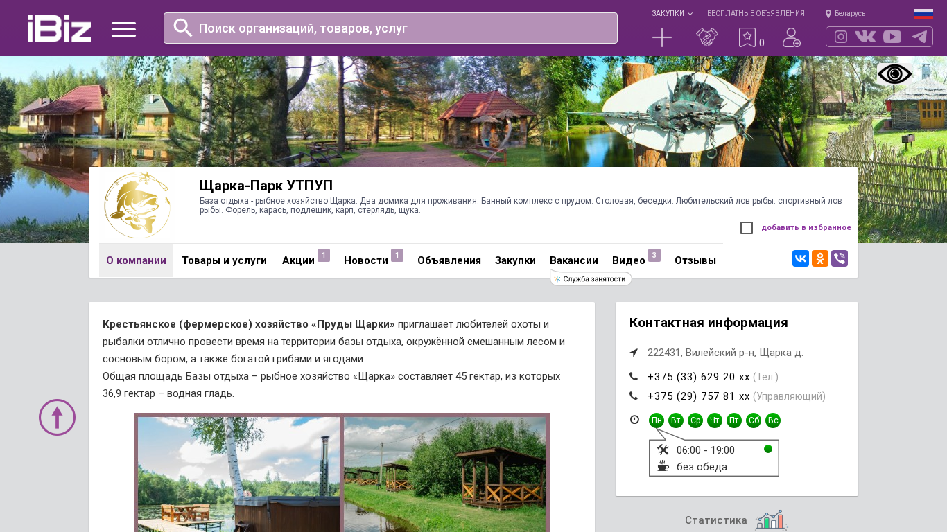Select Wednesday (Ср) in the schedule
This screenshot has height=532, width=947.
click(x=695, y=420)
